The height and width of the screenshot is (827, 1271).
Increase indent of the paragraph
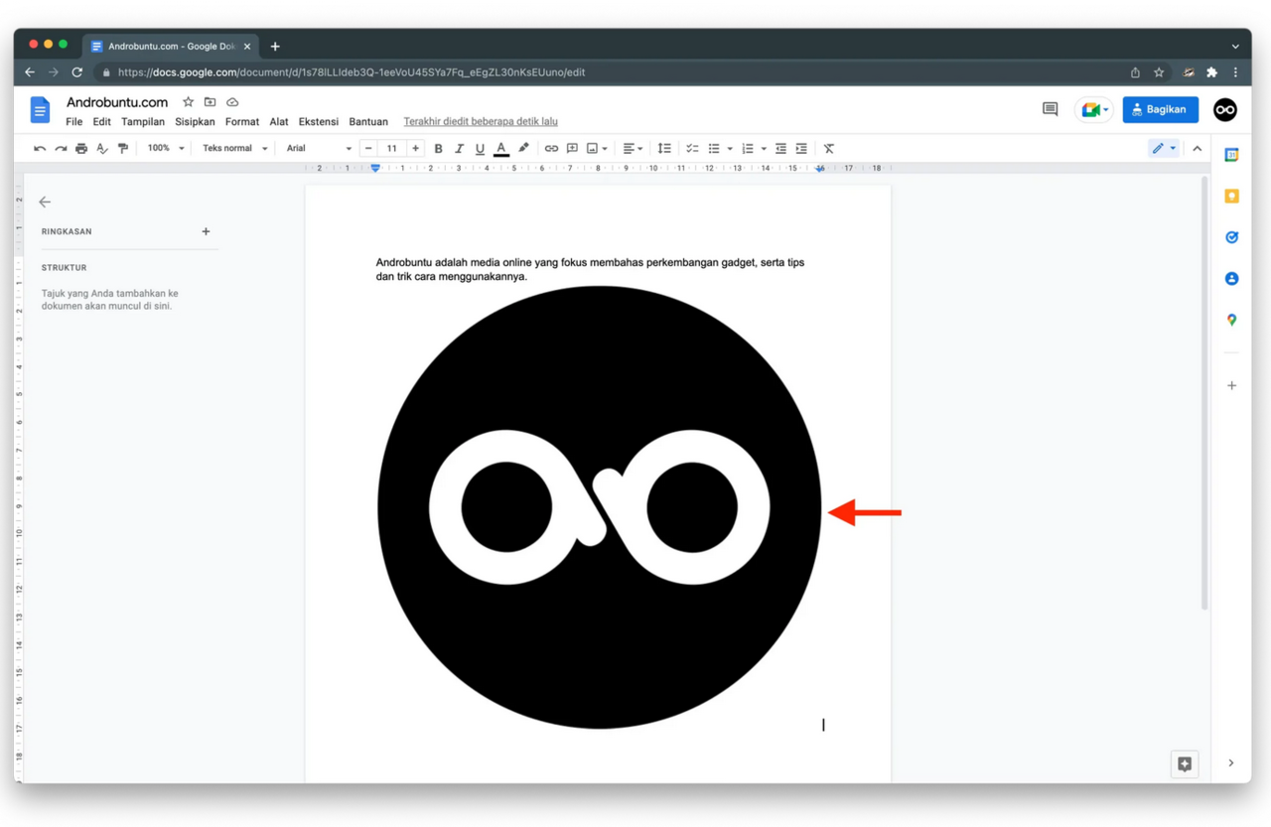(801, 149)
